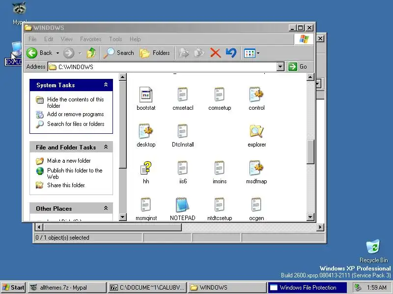The image size is (393, 294).
Task: Switch to allthemes.7z - Mypal taskbar button
Action: pyautogui.click(x=67, y=288)
